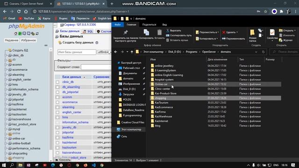The width and height of the screenshot is (299, 168).
Task: Open the Online-car folder icon
Action: click(x=152, y=84)
